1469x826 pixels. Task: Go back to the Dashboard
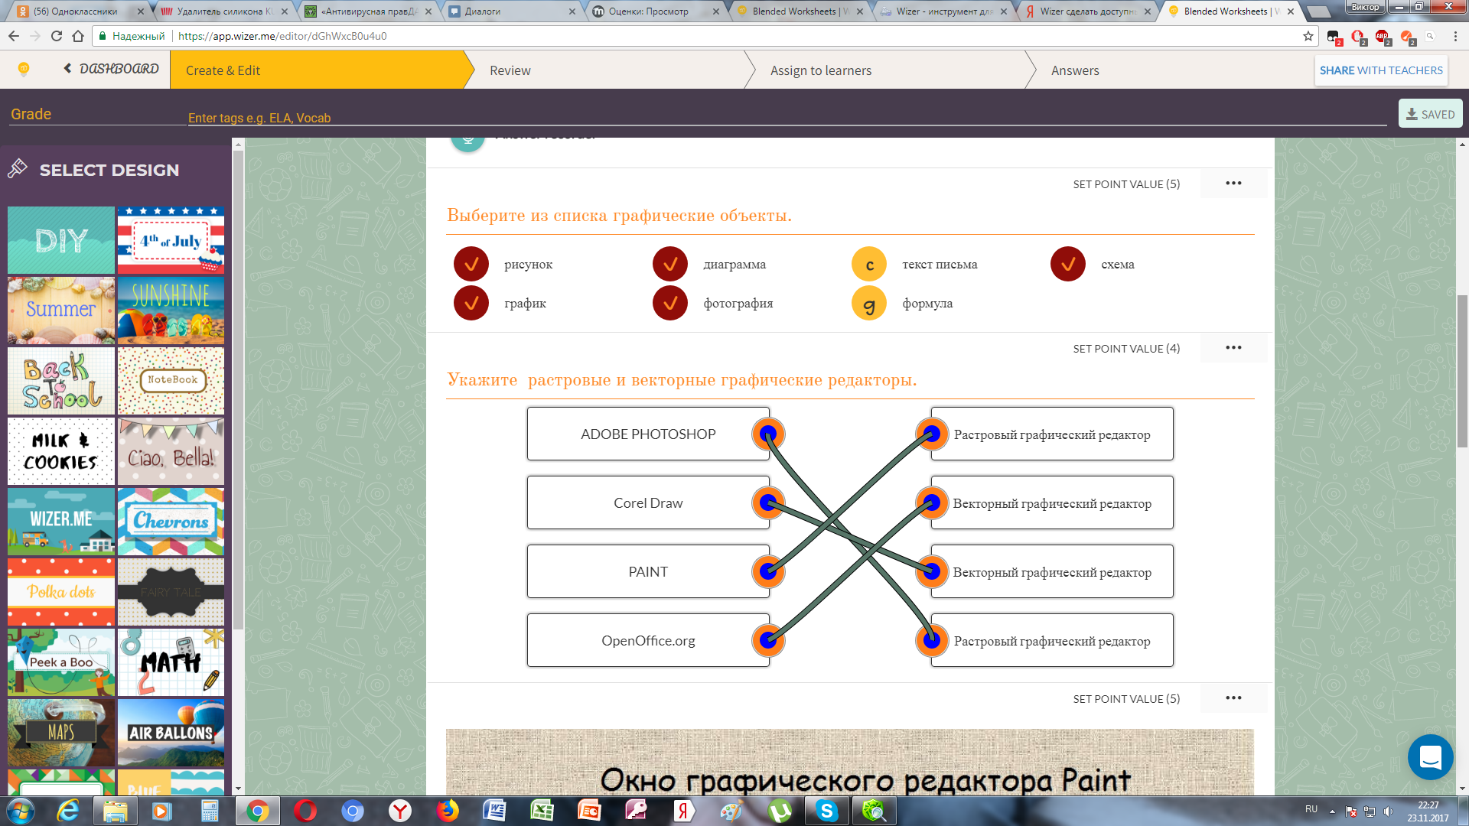pos(112,69)
